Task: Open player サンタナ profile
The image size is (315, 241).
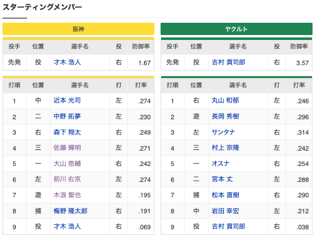Action: coord(223,132)
